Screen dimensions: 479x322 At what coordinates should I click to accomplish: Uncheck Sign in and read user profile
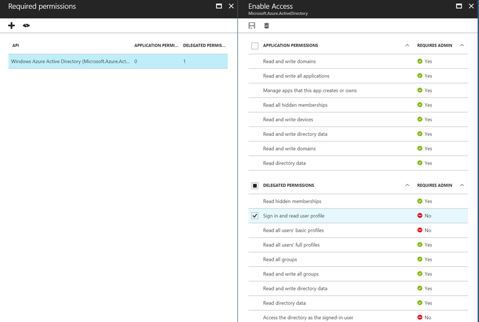pyautogui.click(x=255, y=216)
